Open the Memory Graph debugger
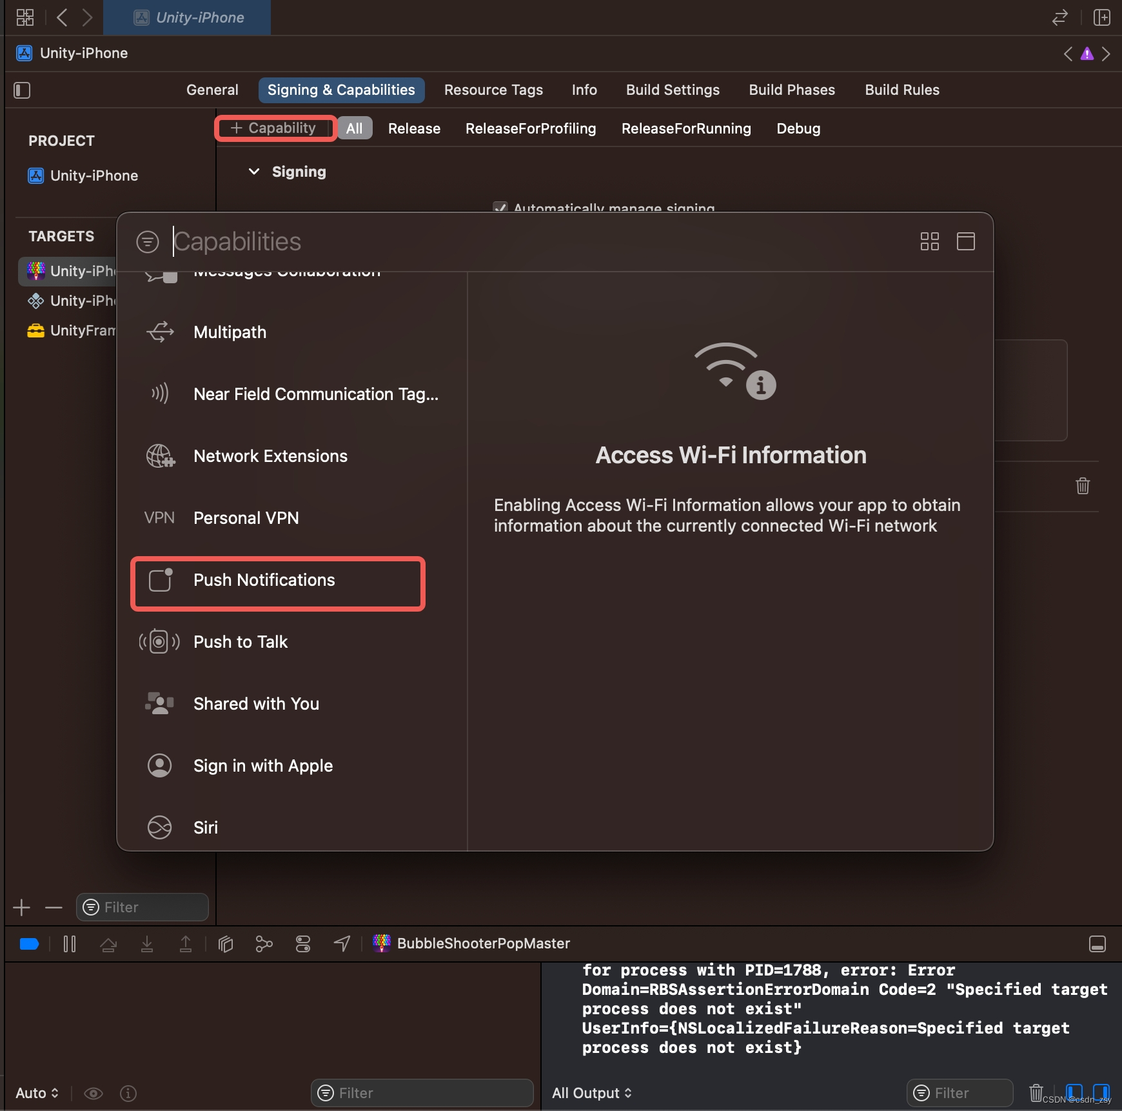The width and height of the screenshot is (1122, 1111). pyautogui.click(x=264, y=944)
